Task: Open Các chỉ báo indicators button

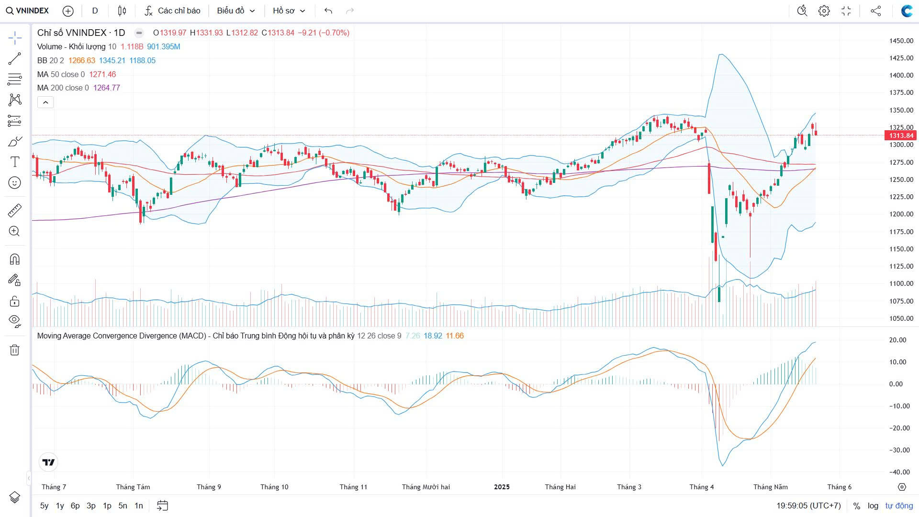Action: [x=172, y=11]
